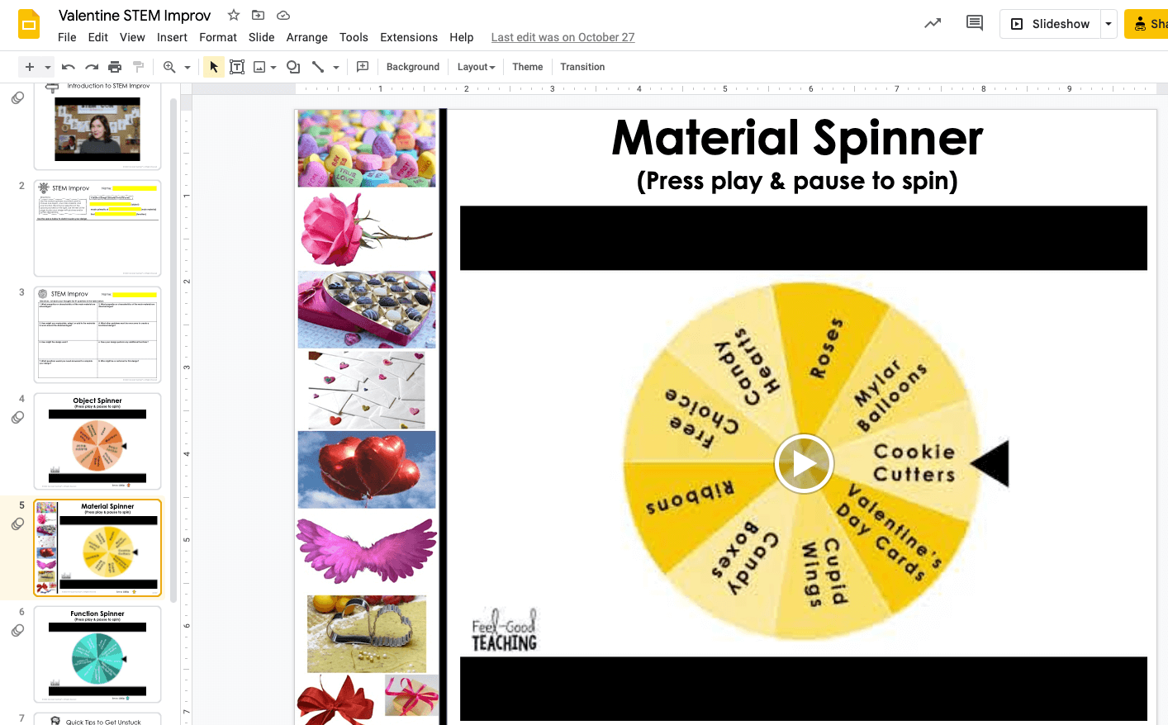Open the Arrange menu
The width and height of the screenshot is (1168, 725).
pyautogui.click(x=306, y=37)
